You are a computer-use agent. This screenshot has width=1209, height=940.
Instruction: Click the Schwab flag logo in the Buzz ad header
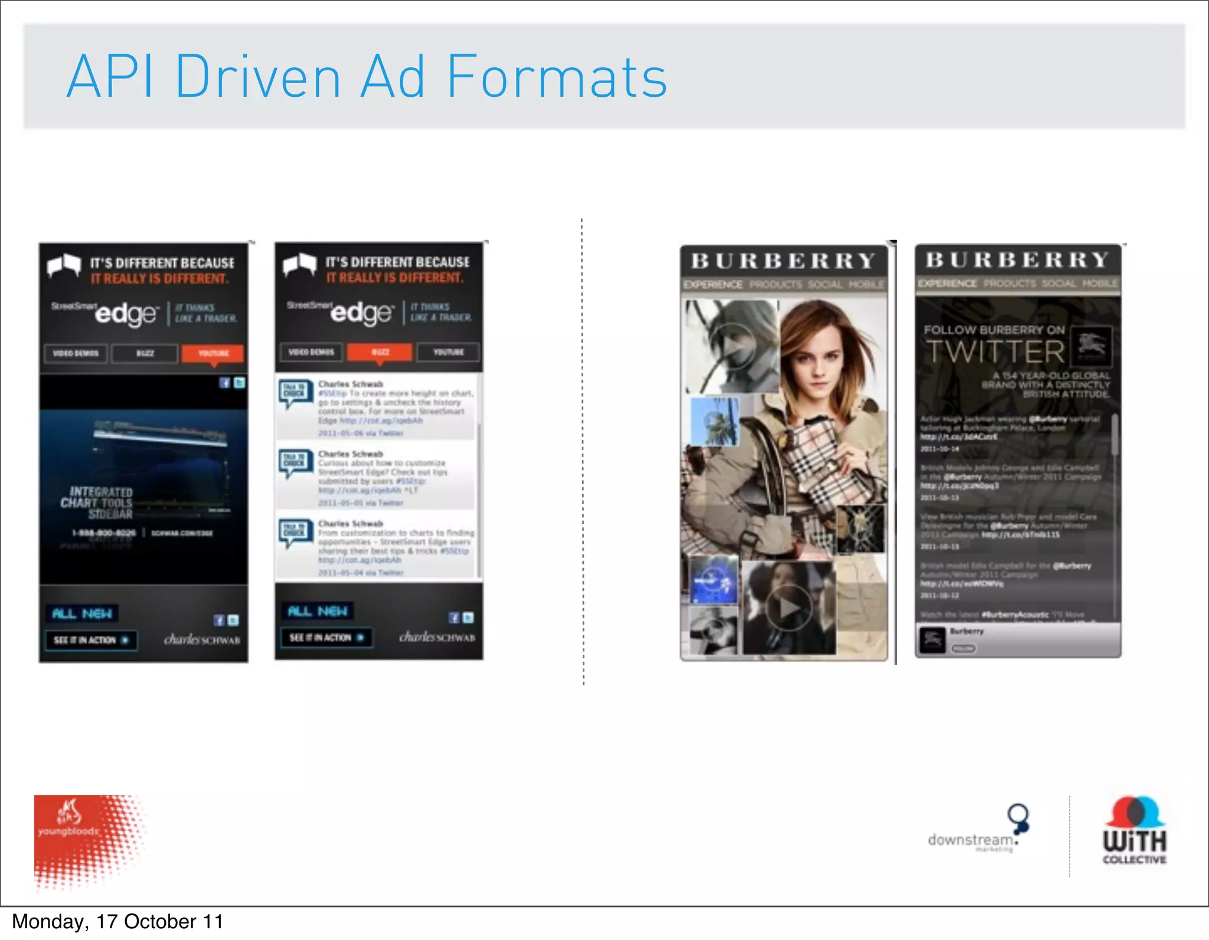[x=299, y=264]
